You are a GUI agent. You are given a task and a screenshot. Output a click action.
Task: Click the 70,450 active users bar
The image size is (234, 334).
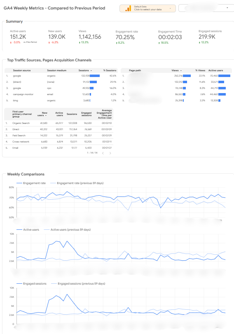tap(224, 76)
